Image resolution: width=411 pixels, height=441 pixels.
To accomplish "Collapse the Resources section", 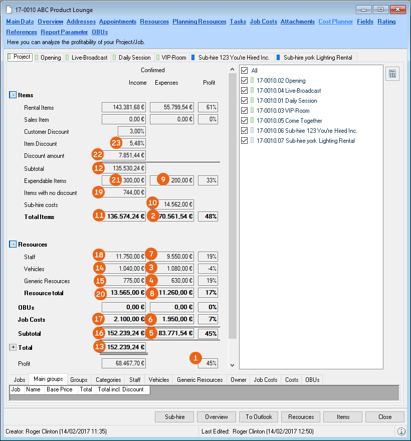I will pyautogui.click(x=13, y=245).
